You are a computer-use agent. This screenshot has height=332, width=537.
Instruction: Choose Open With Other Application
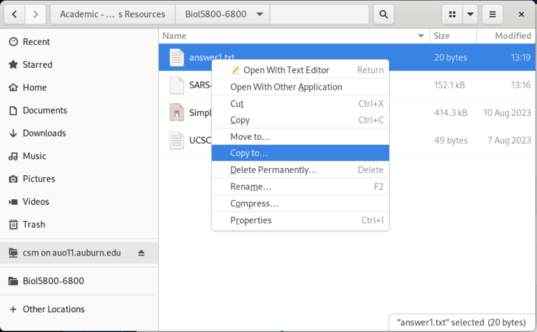tap(300, 87)
